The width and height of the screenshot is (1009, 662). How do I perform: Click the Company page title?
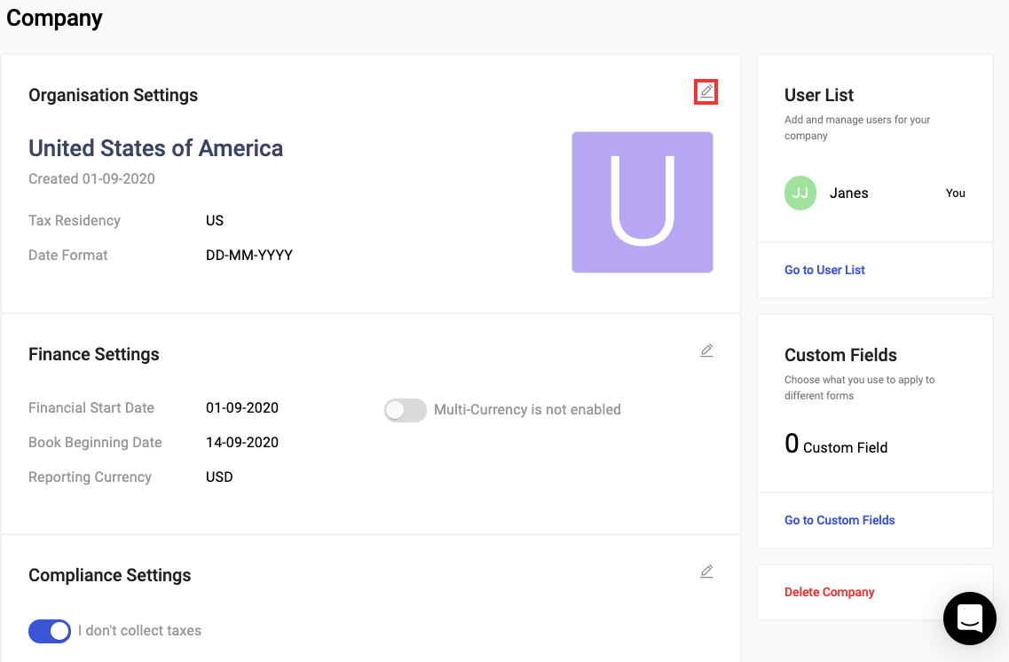click(54, 18)
